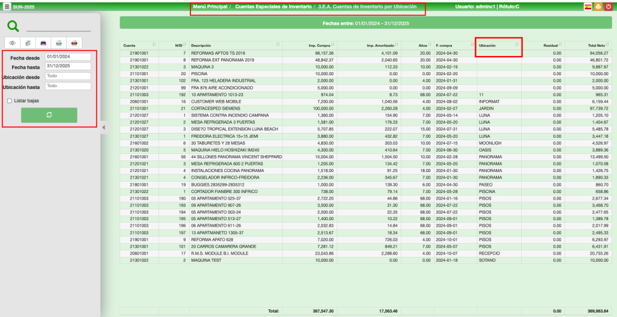
Task: Click the SUN-2025 title text
Action: coord(23,7)
